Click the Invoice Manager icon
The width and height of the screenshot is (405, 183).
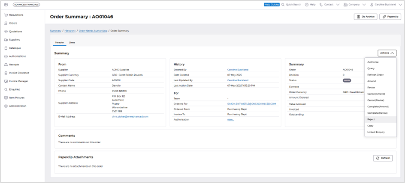coord(6,81)
